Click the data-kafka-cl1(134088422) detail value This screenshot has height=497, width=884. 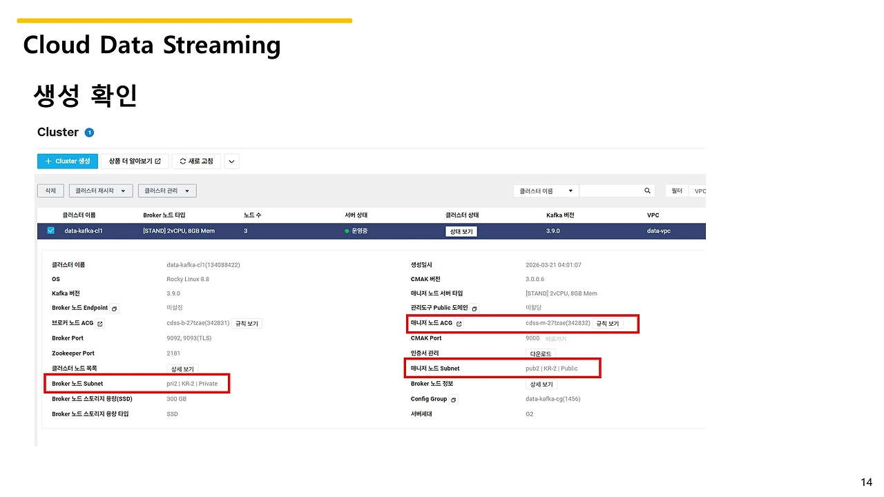204,265
